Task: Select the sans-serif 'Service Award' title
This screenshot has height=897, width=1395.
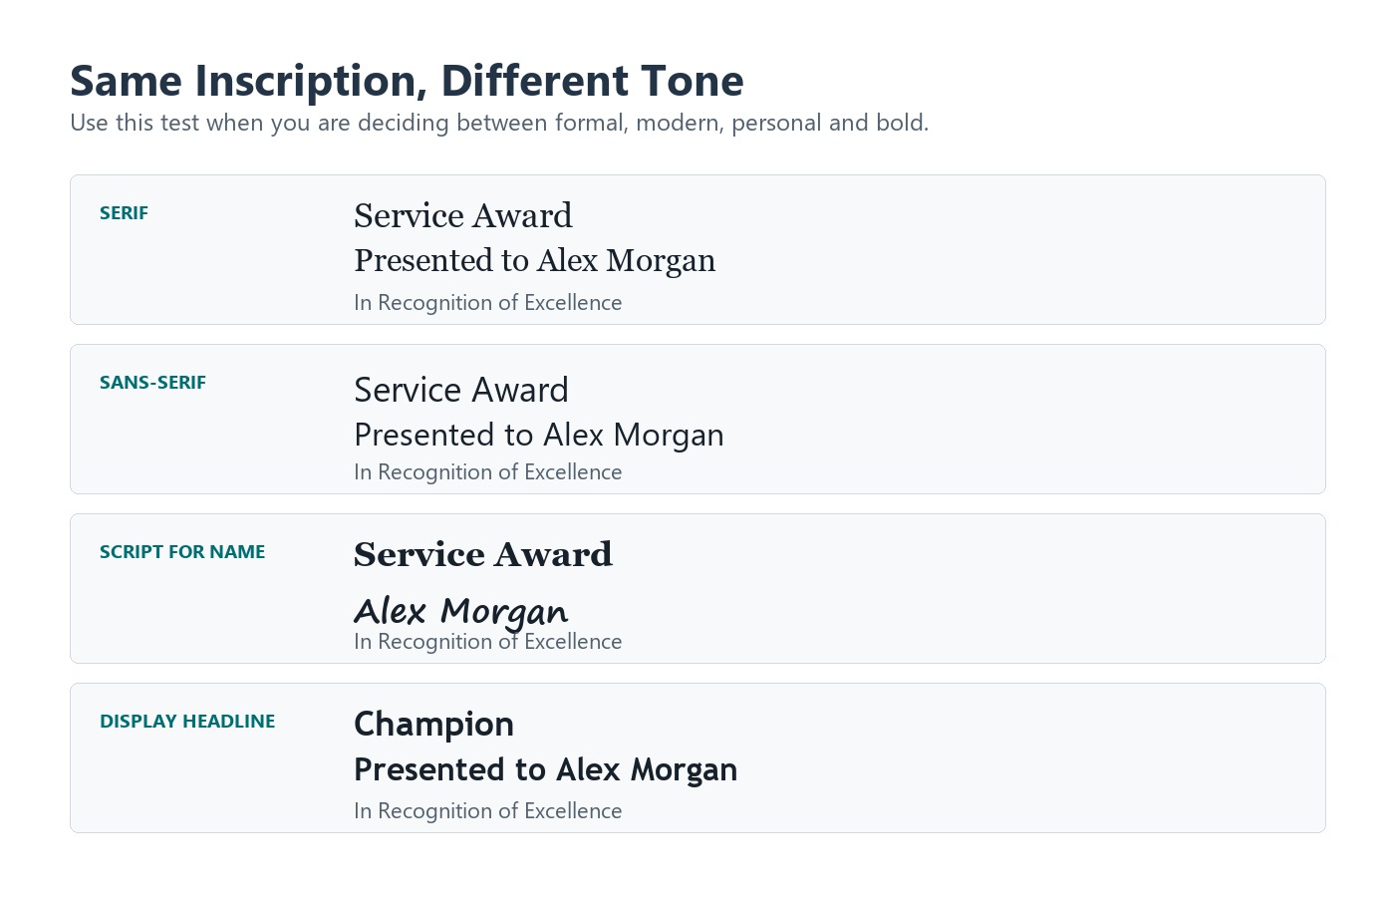Action: click(x=461, y=390)
